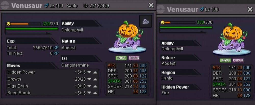The image size is (255, 105).
Task: Move Giga Drain down with its arrow
Action: [89, 86]
